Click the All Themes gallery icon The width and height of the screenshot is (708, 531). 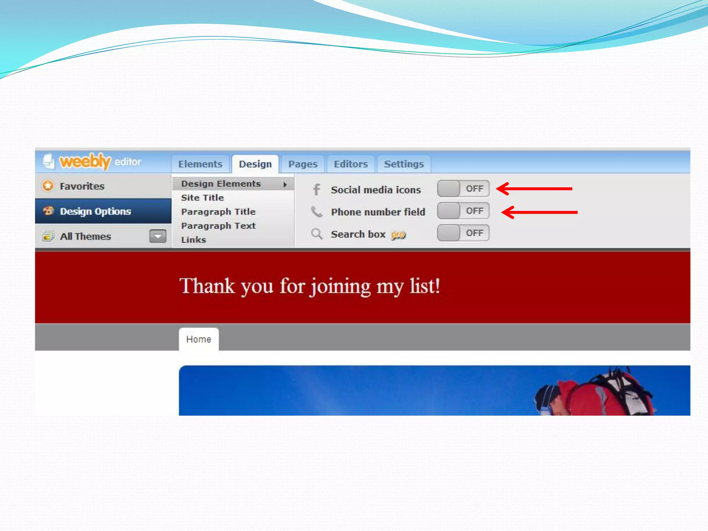48,236
